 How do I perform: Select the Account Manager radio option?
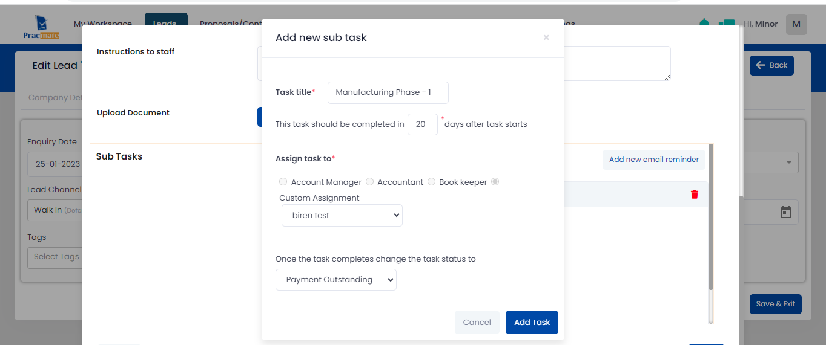pos(283,182)
